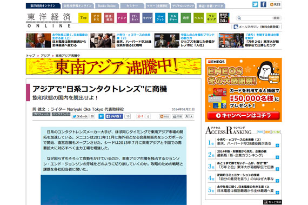Like article with Facebook いいね！ button
Viewport: 308px width, 205px height.
point(115,116)
